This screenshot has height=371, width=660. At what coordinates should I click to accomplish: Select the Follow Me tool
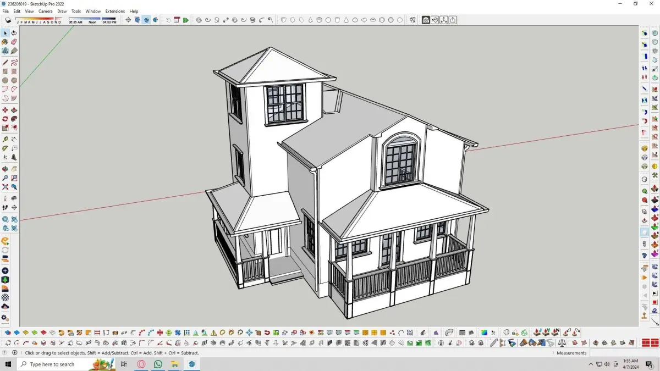click(x=14, y=119)
